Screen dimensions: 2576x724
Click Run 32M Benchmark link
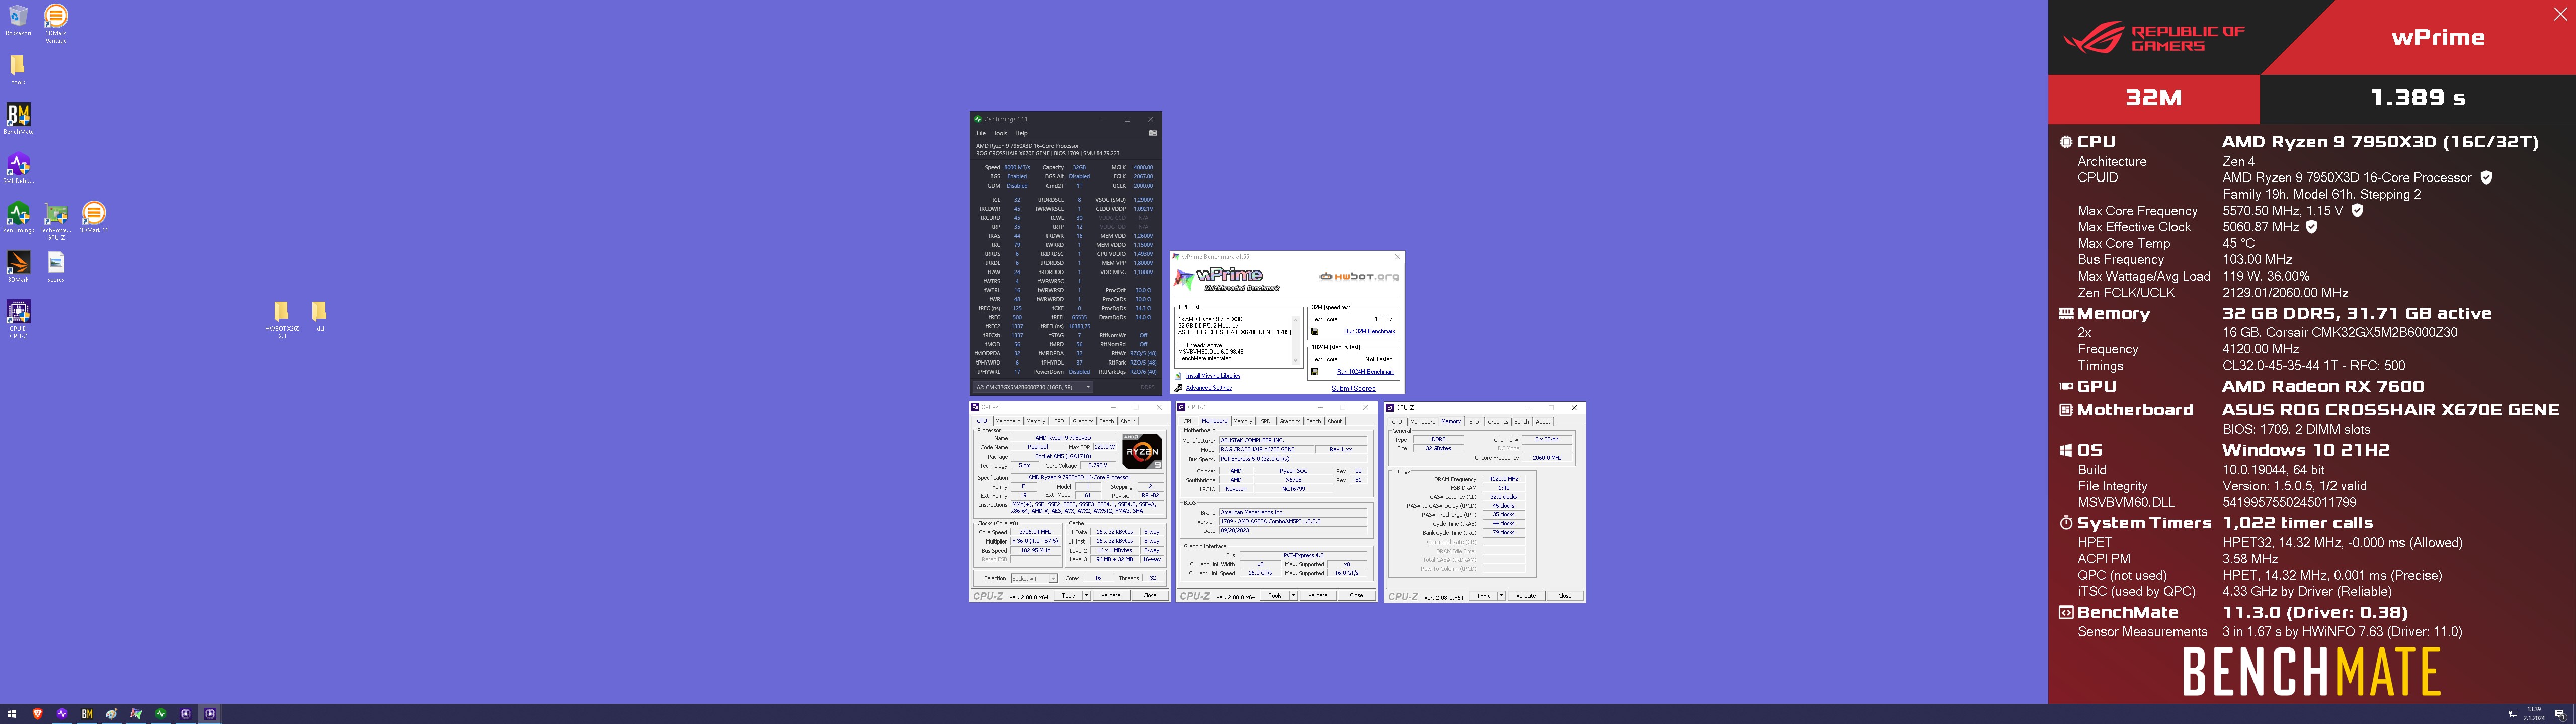click(x=1369, y=331)
